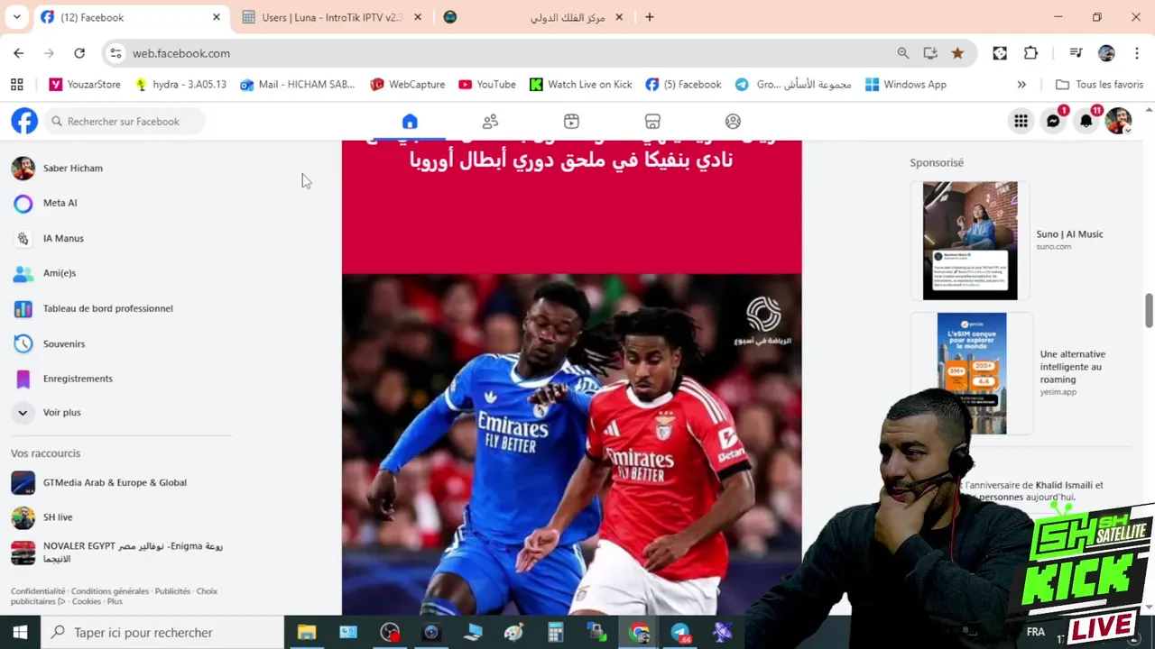The image size is (1155, 649).
Task: Open the Facebook menu grid icon
Action: tap(1021, 121)
